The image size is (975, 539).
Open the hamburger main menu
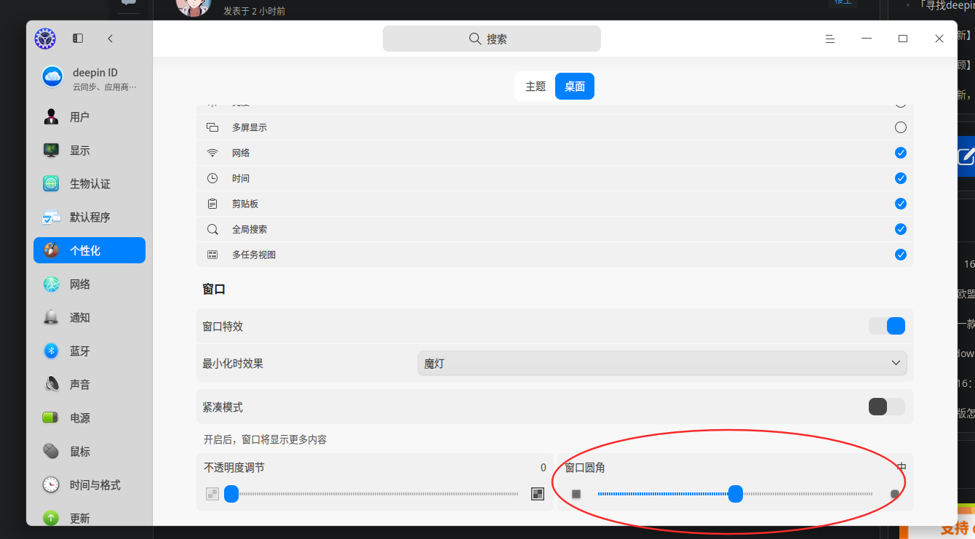(x=830, y=39)
